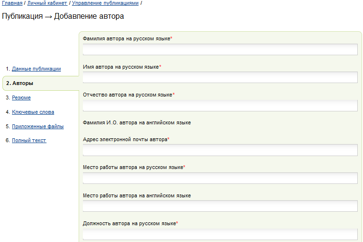Open step 1 Данные публикации
This screenshot has width=363, height=242.
coord(36,69)
